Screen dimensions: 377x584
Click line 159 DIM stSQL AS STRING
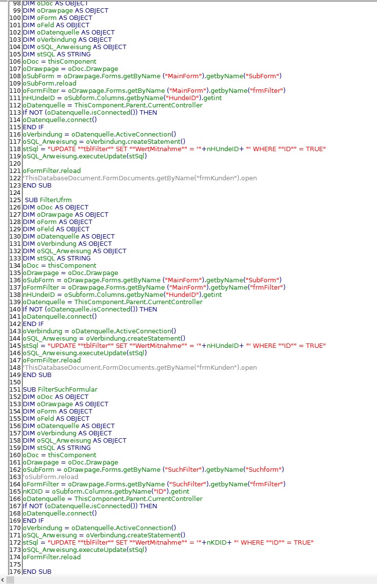pyautogui.click(x=56, y=448)
